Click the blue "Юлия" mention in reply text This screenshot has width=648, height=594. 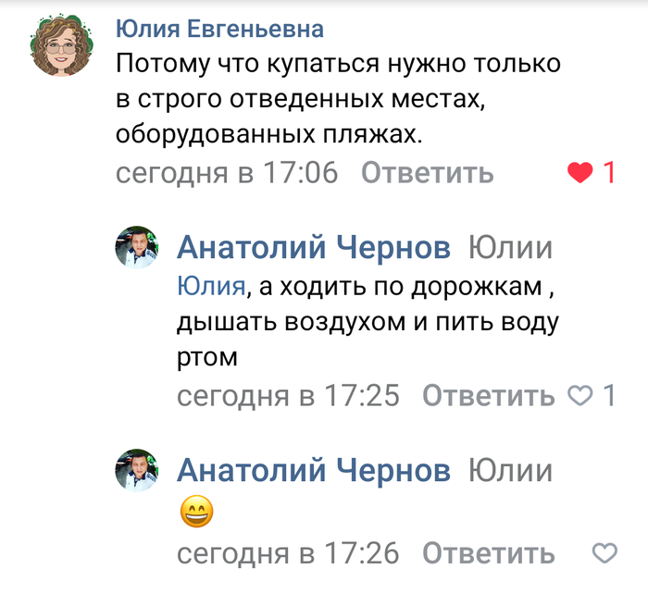pyautogui.click(x=211, y=287)
